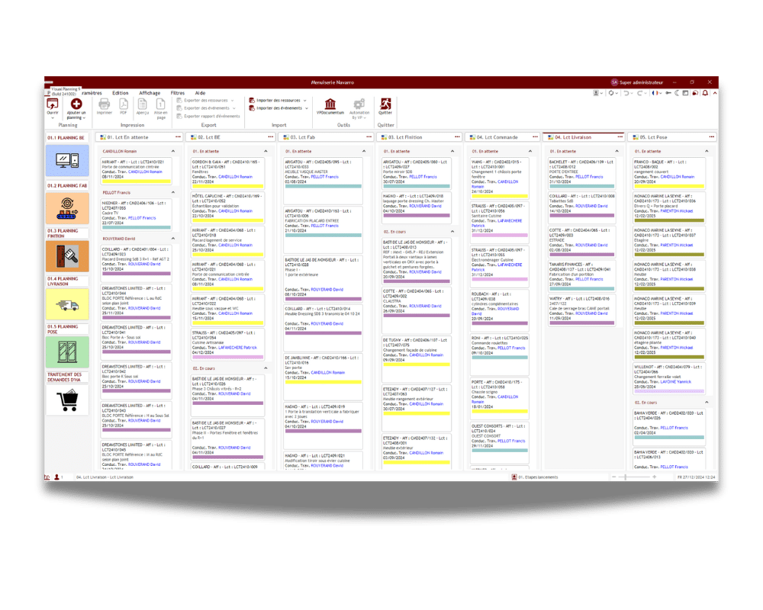Open Exporter des événements dropdown
The height and width of the screenshot is (610, 763).
(x=206, y=108)
